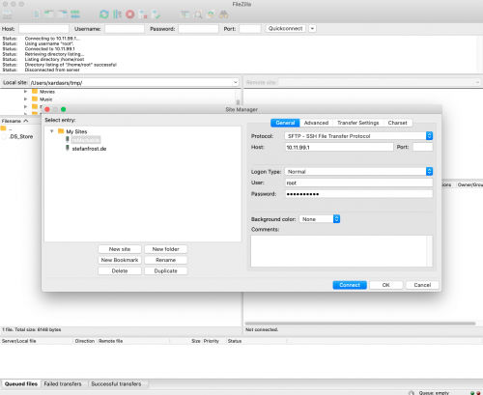Toggle message log display icon
The height and width of the screenshot is (395, 483).
coord(37,14)
